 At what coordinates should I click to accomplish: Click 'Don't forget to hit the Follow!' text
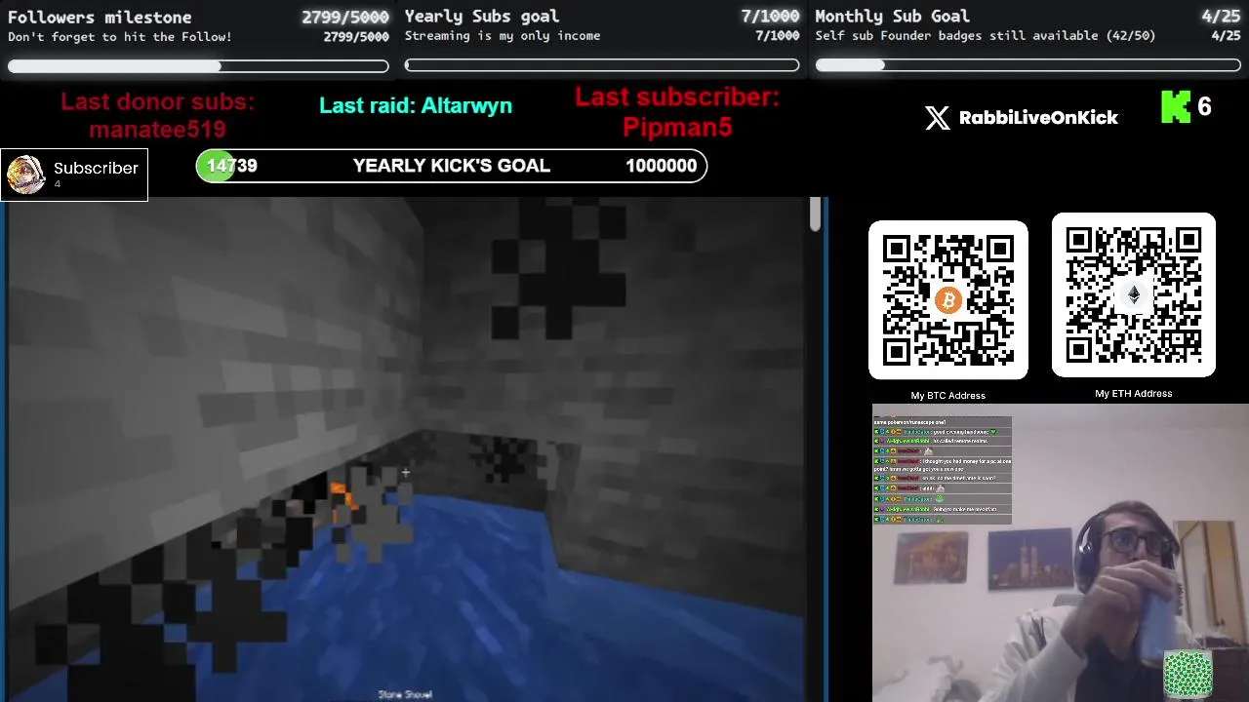(120, 37)
